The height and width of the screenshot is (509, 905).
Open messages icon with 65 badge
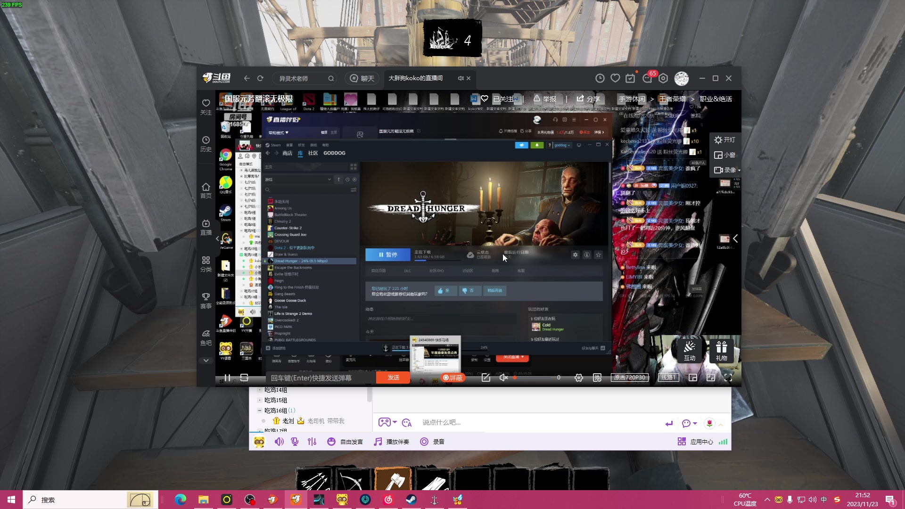[648, 78]
